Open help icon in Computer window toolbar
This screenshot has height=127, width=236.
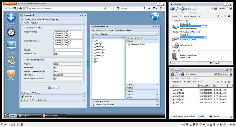tap(229, 16)
